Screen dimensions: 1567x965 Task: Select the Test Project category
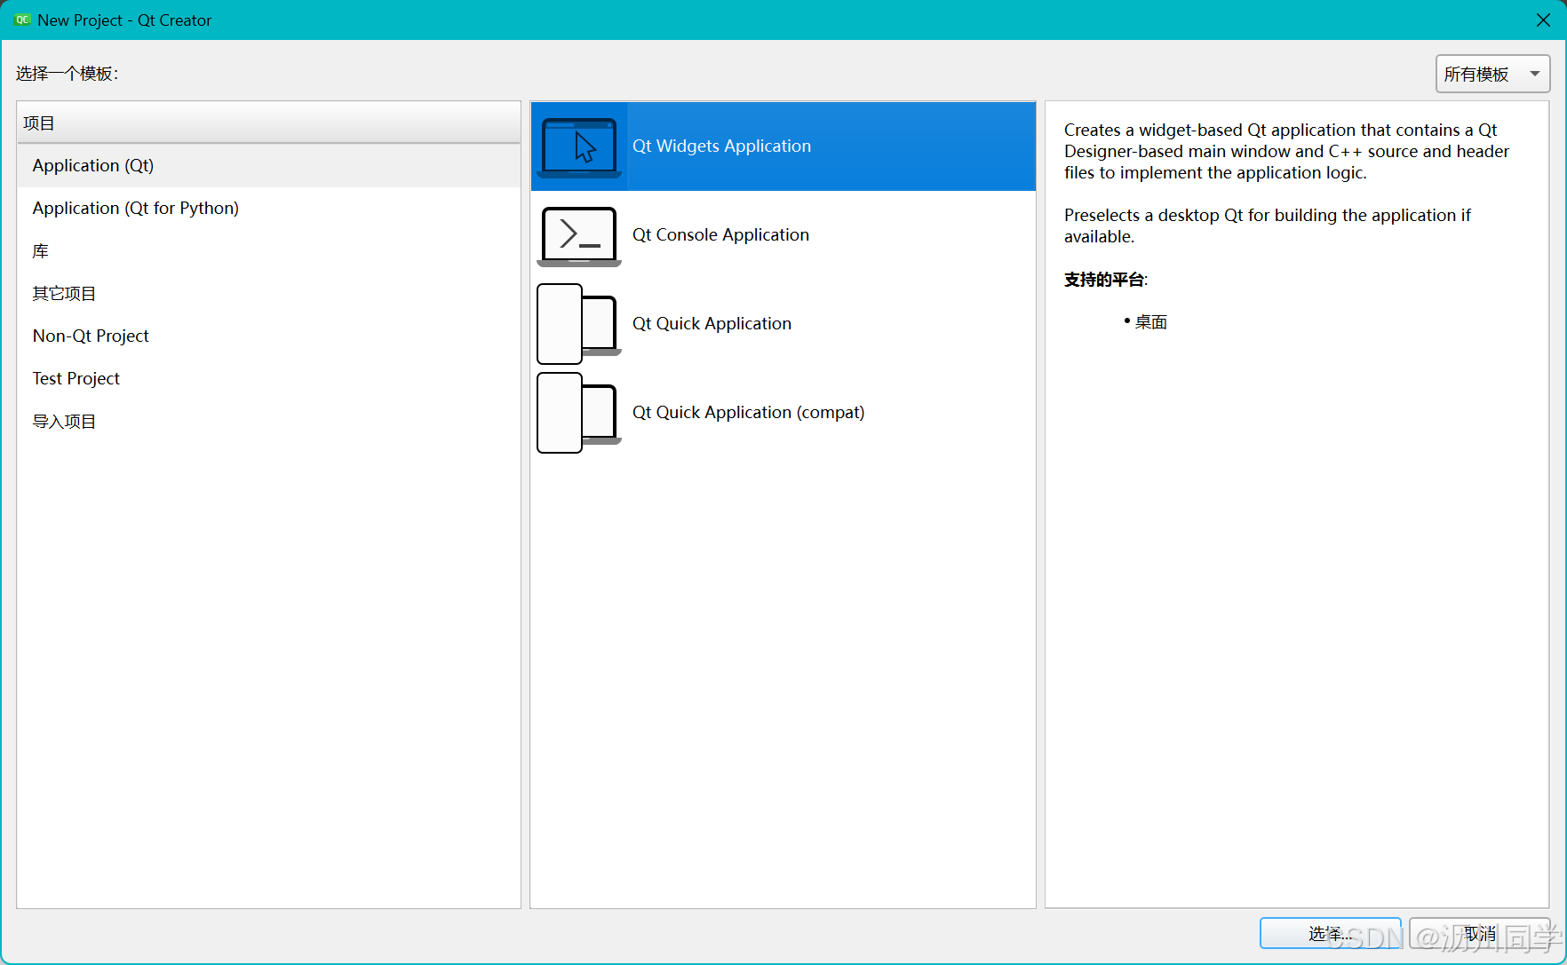coord(268,379)
